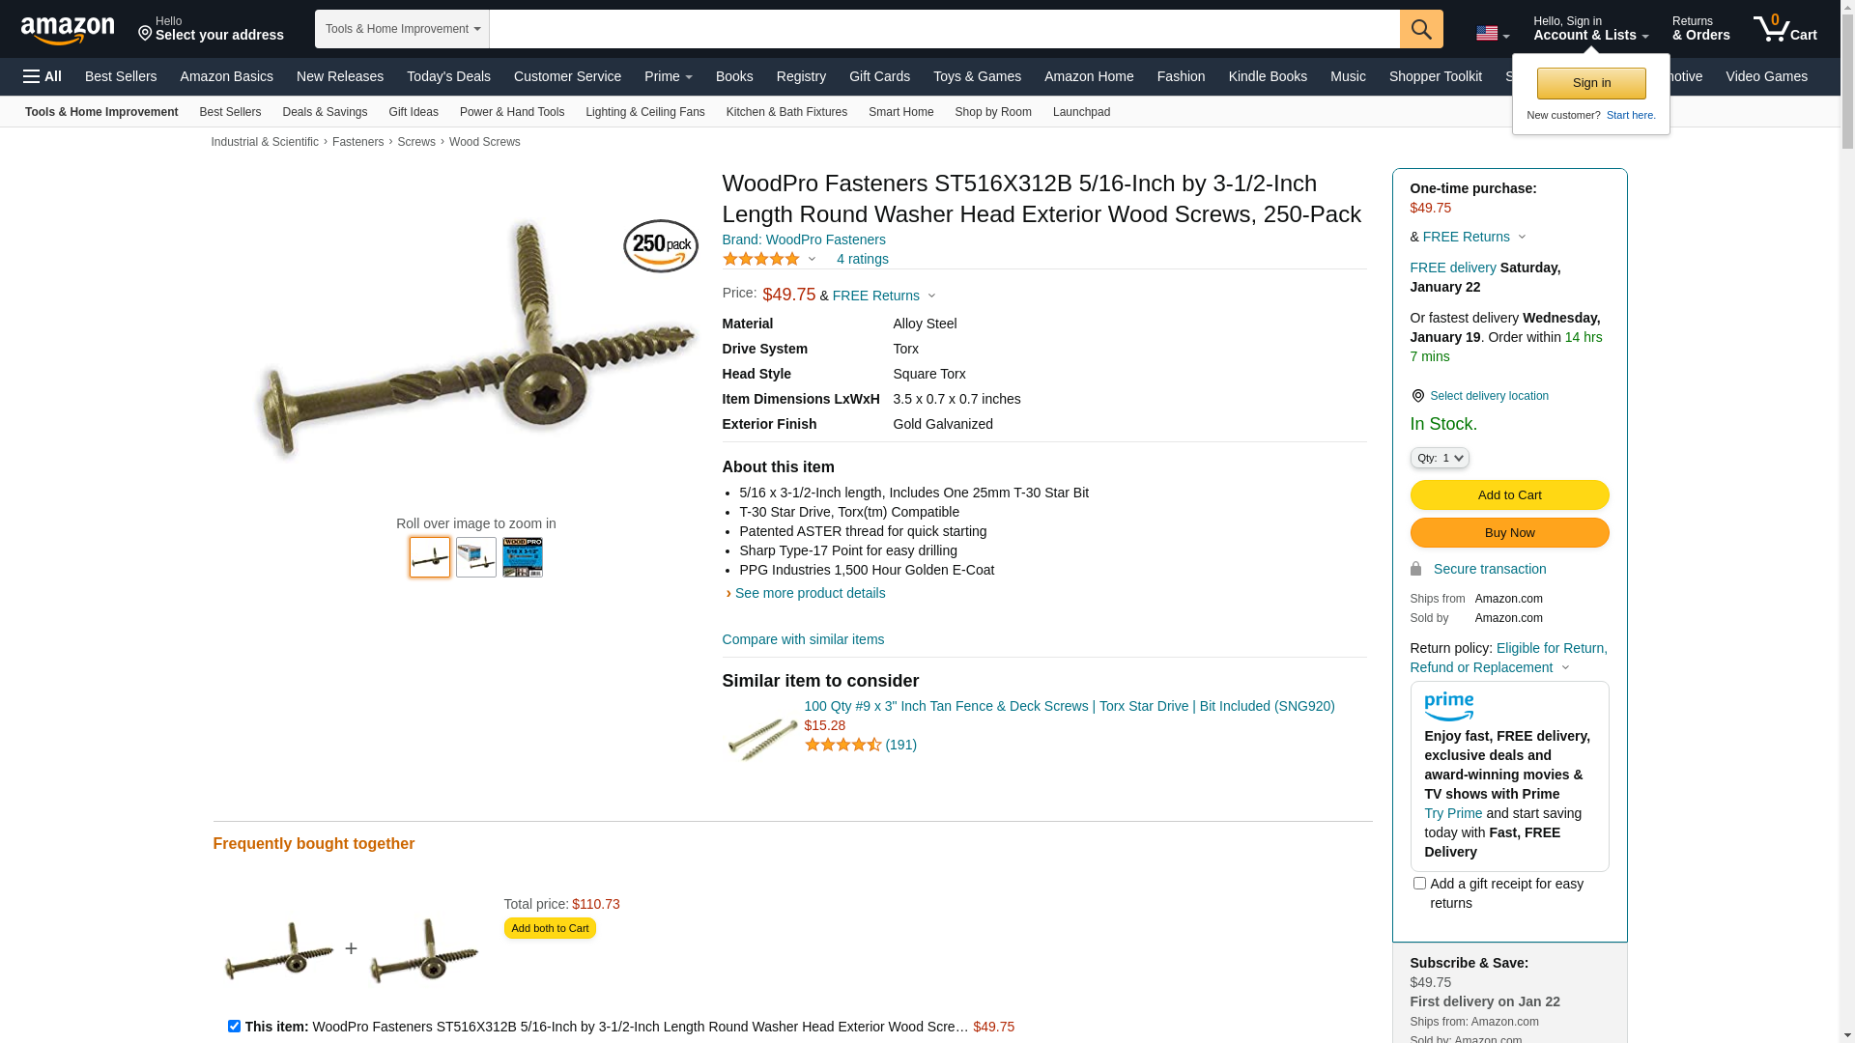Screen dimensions: 1855x1043
Task: Open the Qty quantity dropdown
Action: point(1440,458)
